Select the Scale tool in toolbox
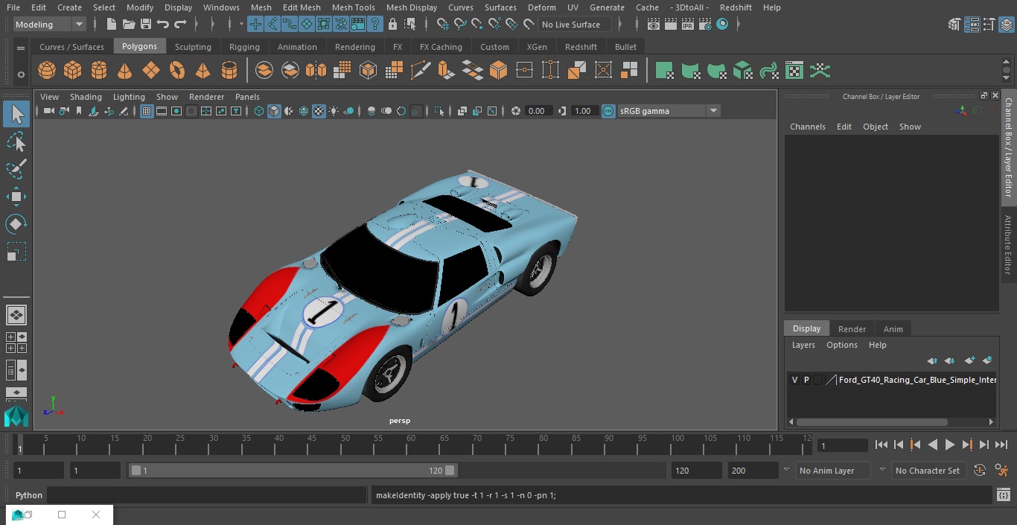This screenshot has width=1017, height=525. pyautogui.click(x=16, y=252)
